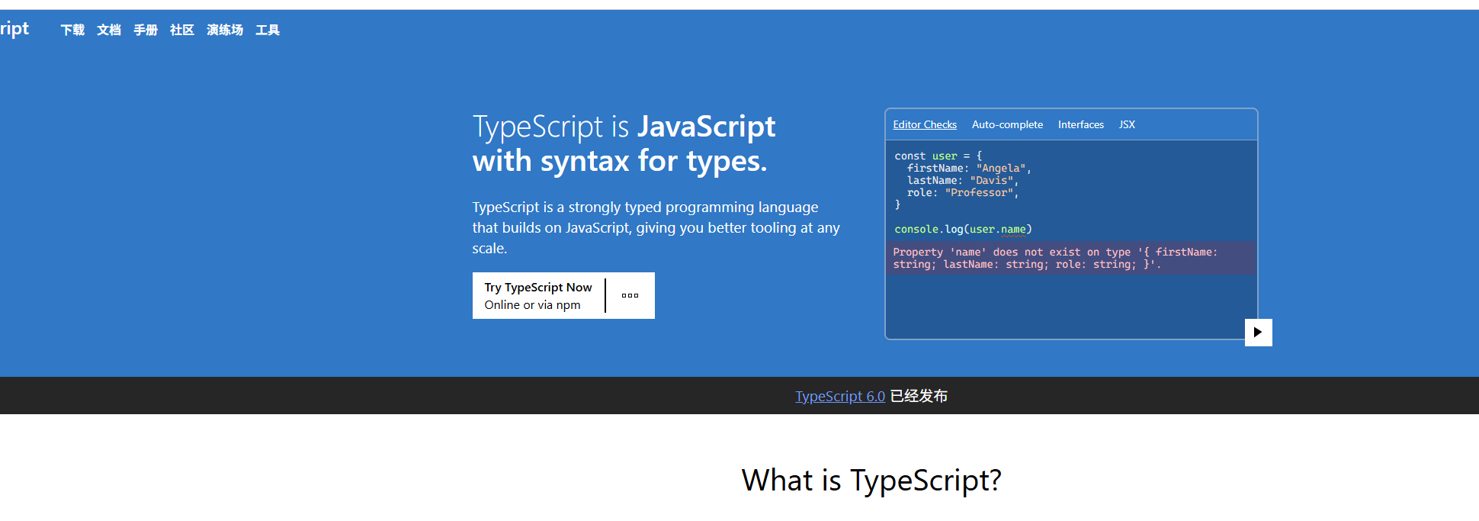Open the 演练场 playground link

pos(225,30)
